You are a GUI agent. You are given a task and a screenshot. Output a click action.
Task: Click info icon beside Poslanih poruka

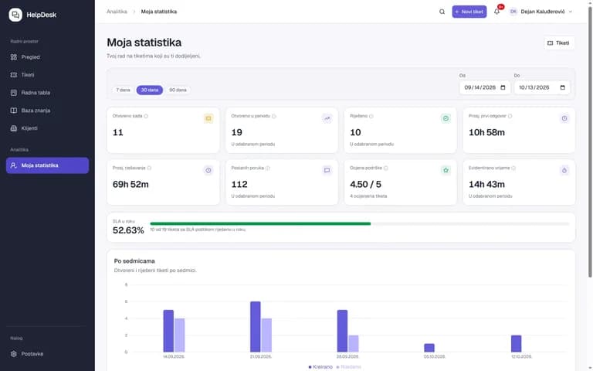[267, 168]
